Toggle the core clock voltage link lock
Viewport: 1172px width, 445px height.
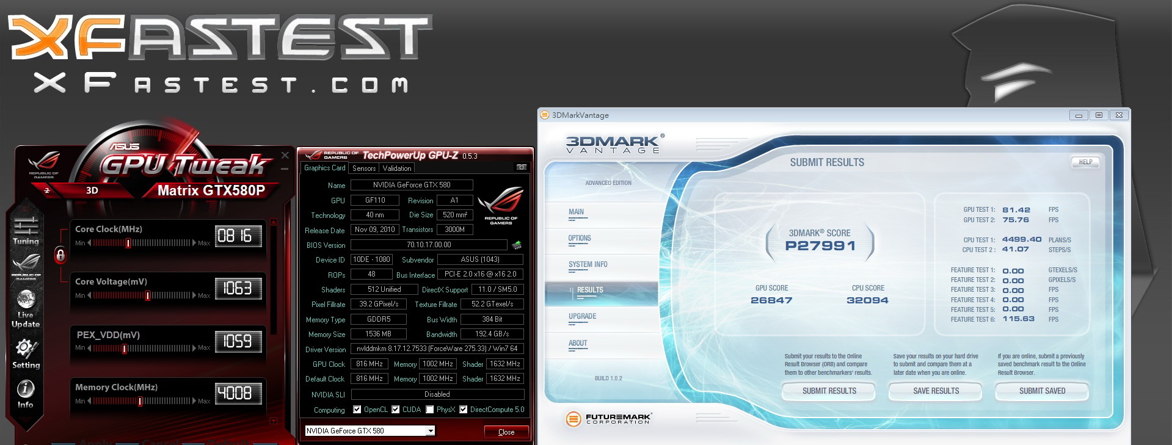[x=60, y=255]
